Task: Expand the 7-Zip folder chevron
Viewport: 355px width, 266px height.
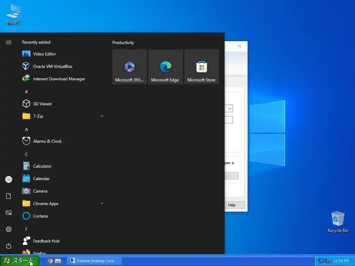Action: click(102, 116)
